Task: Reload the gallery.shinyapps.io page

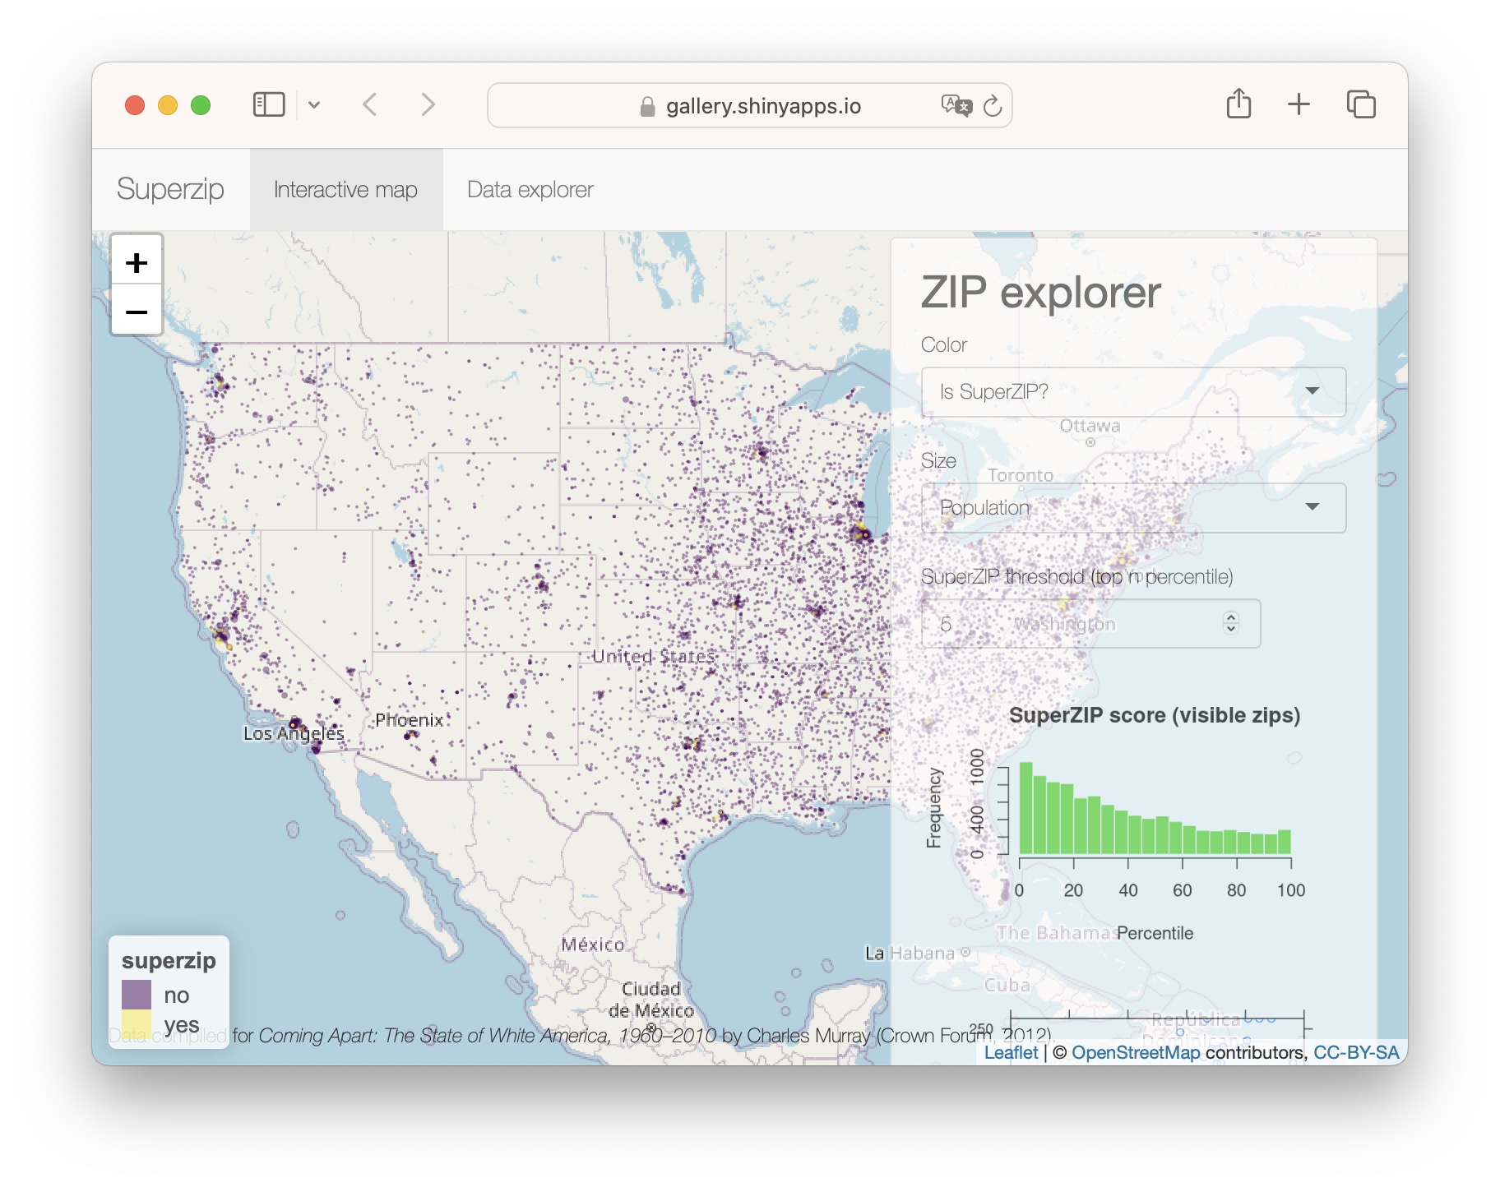Action: coord(993,106)
